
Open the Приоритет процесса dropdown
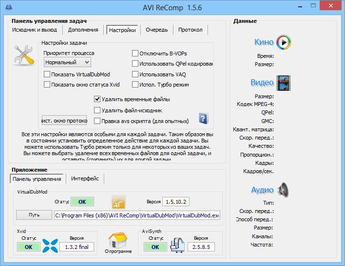pos(67,62)
